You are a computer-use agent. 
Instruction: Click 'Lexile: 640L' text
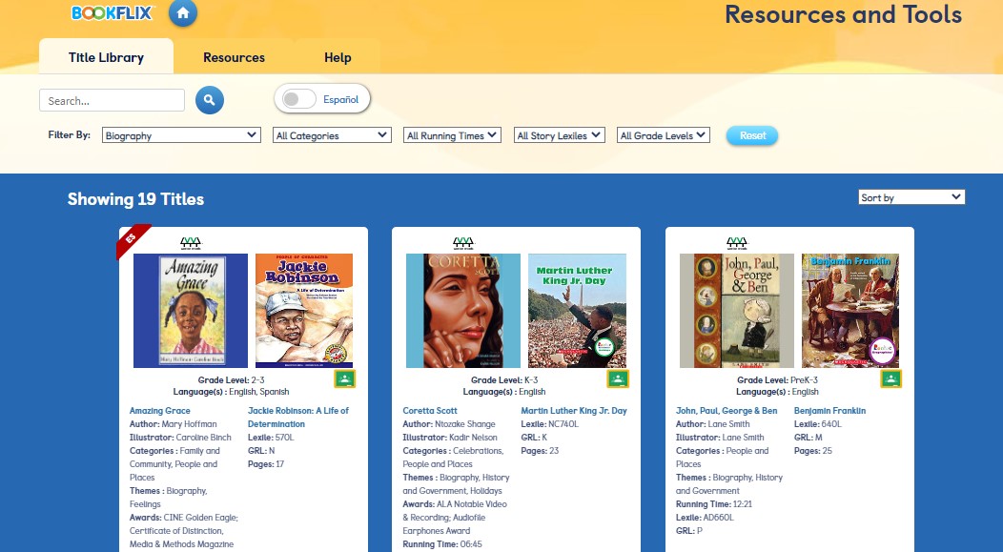(817, 424)
